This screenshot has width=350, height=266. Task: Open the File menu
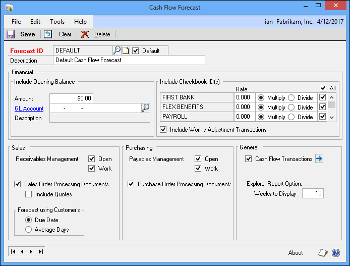point(16,22)
